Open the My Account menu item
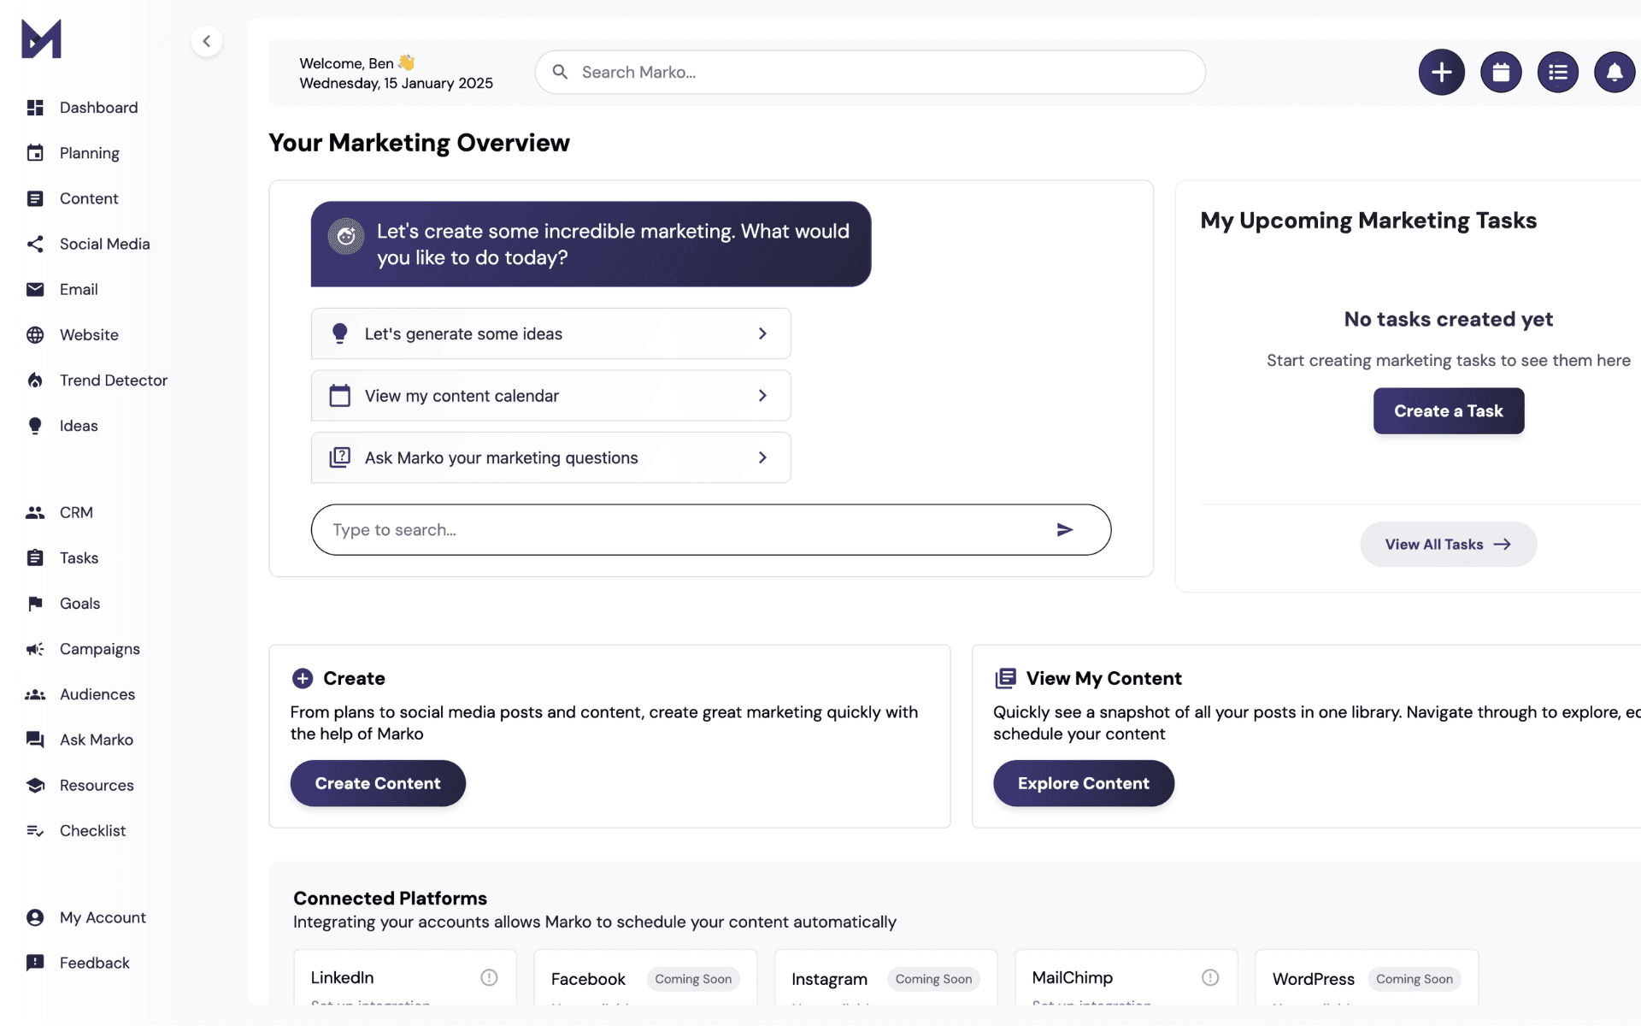1641x1026 pixels. (x=102, y=917)
